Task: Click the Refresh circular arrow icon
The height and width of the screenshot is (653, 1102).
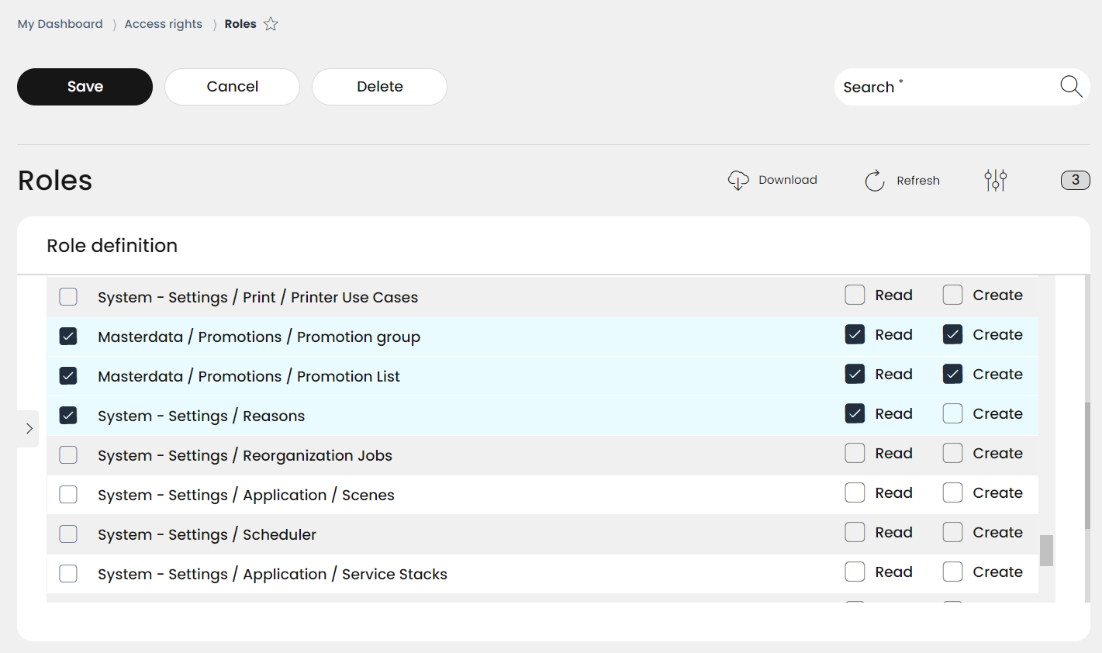Action: point(875,181)
